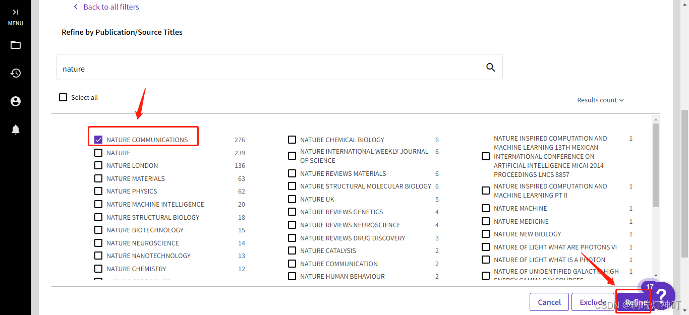Check NATURE REVIEWS NEUROSCIENCE checkbox
Viewport: 689px width, 315px height.
(292, 225)
